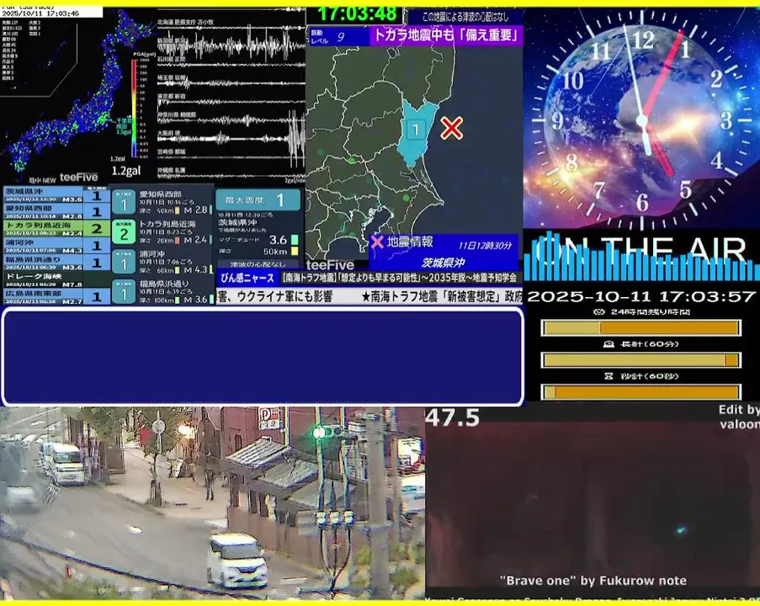This screenshot has height=606, width=760.
Task: Open the 浦河沖 M 4.3 earthquake card
Action: coord(162,262)
